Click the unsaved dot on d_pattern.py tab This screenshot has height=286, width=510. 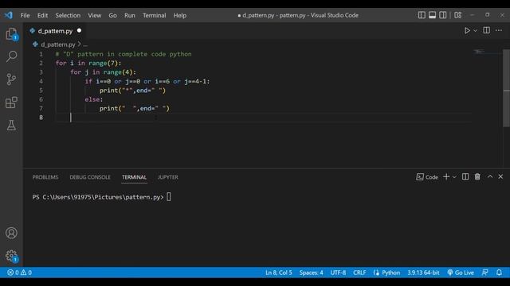[79, 30]
